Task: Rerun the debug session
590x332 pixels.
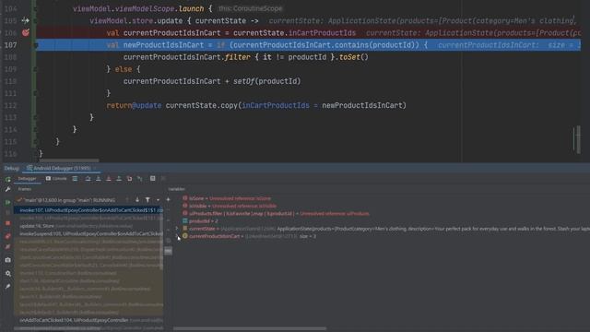Action: tap(8, 179)
